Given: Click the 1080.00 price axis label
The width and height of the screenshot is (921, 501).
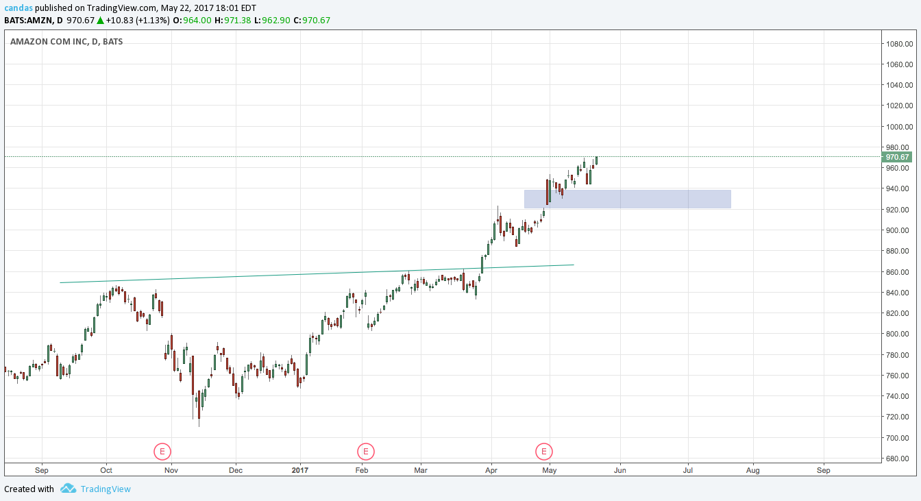Looking at the screenshot, I should pos(898,44).
